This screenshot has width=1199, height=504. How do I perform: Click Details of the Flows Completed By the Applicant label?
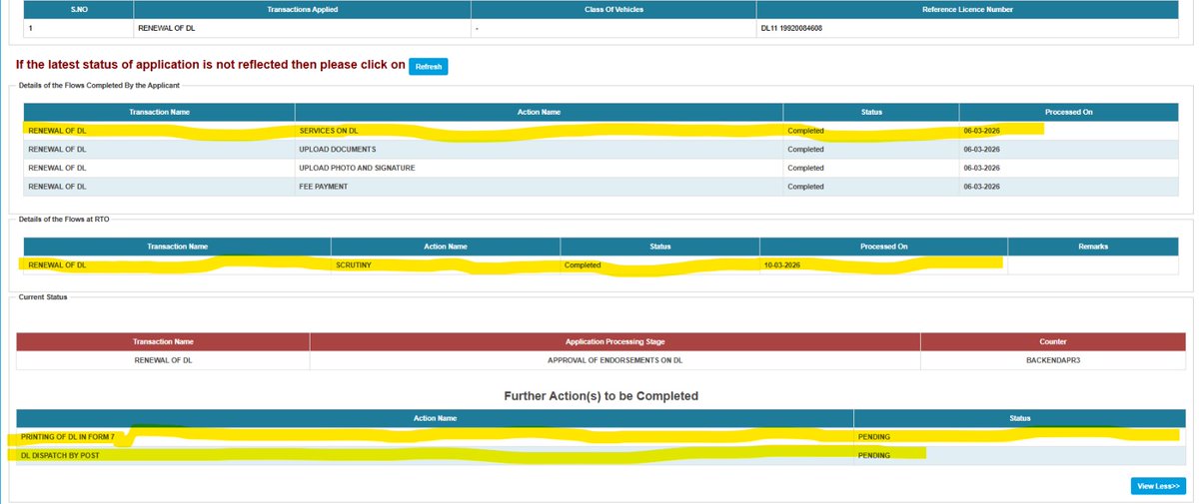pos(101,86)
